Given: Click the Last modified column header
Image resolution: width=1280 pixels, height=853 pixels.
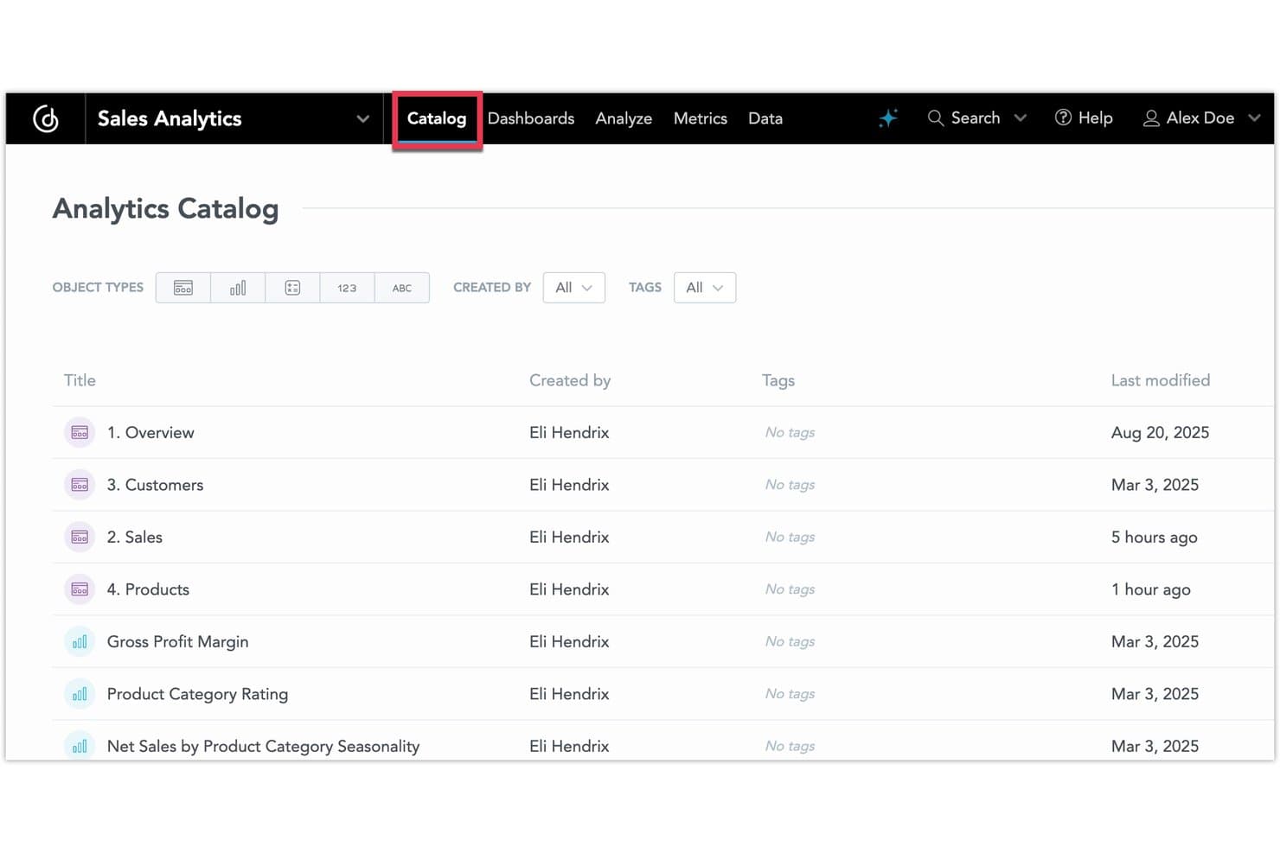Looking at the screenshot, I should pyautogui.click(x=1161, y=380).
